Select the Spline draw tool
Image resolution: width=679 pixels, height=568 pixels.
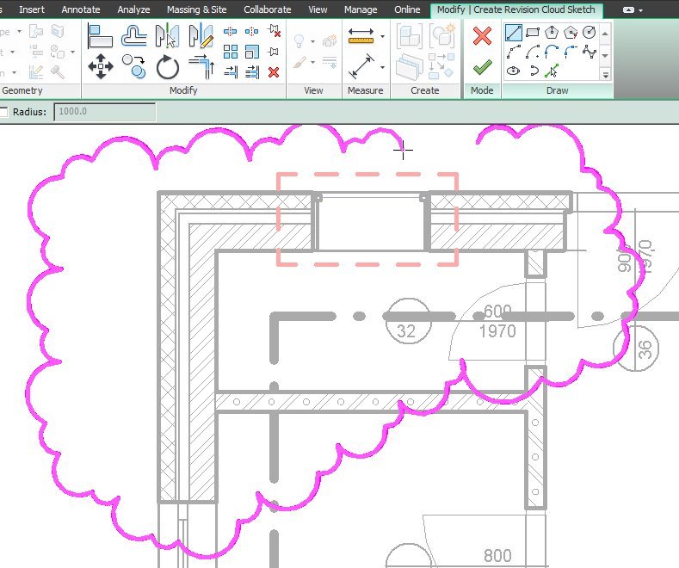[x=589, y=52]
